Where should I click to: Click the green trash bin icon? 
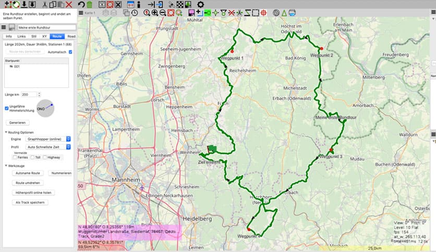(x=89, y=5)
